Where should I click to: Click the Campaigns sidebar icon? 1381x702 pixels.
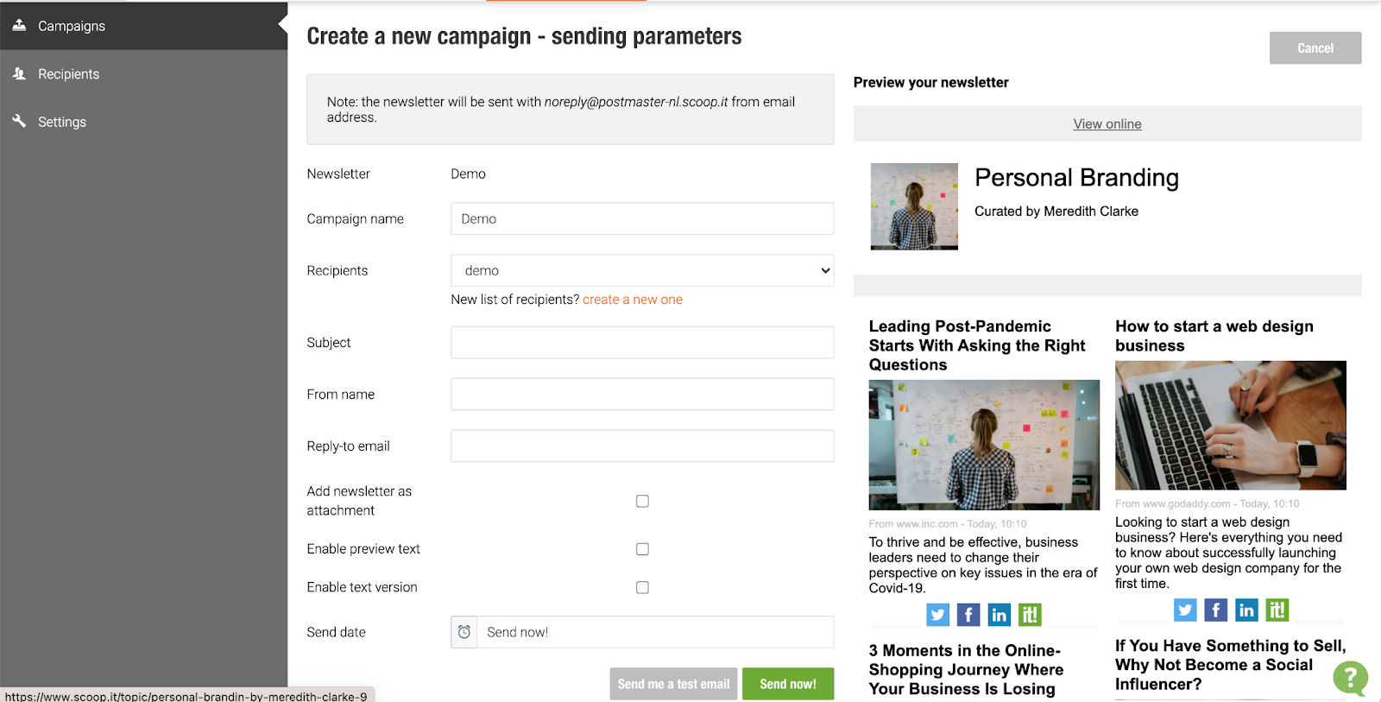pos(19,25)
